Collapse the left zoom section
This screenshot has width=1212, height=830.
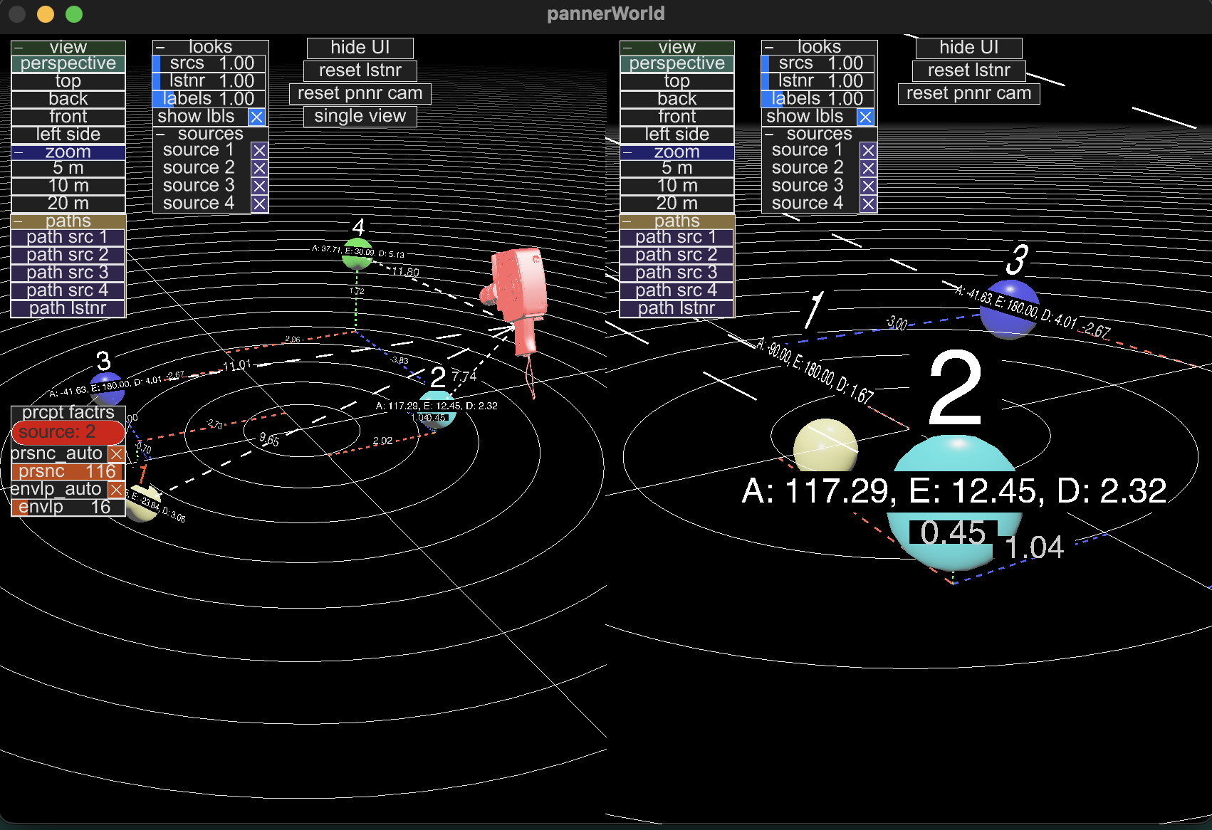(x=19, y=152)
